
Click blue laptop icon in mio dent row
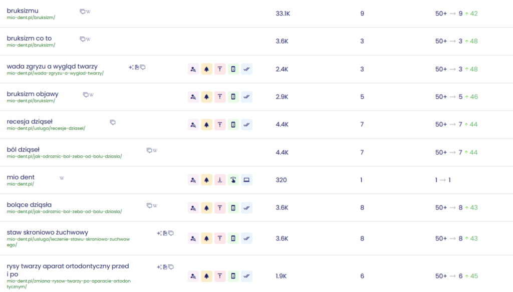coord(246,180)
